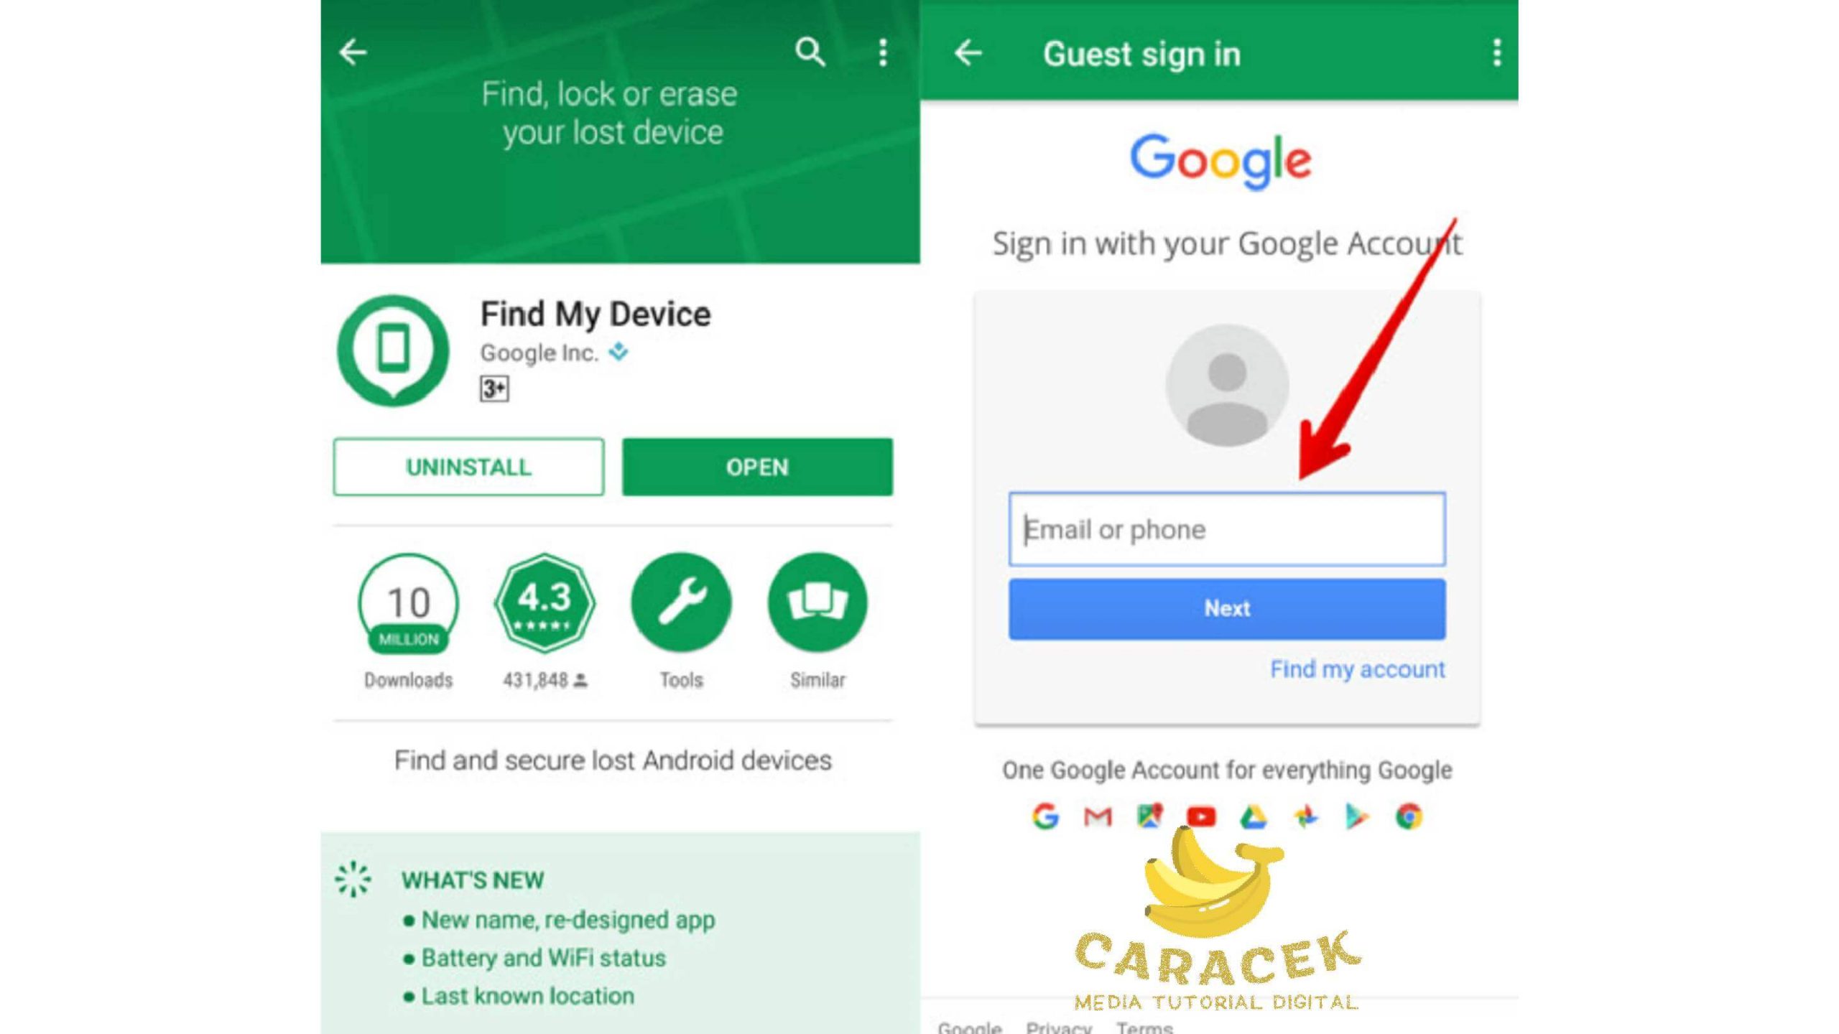Select the YouTube icon in Google services row
The image size is (1839, 1034).
[x=1201, y=817]
